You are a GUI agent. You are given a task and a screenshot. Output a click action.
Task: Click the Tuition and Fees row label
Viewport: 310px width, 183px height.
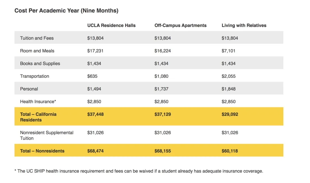point(37,38)
